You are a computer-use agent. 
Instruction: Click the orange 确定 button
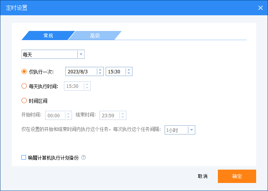pyautogui.click(x=237, y=176)
